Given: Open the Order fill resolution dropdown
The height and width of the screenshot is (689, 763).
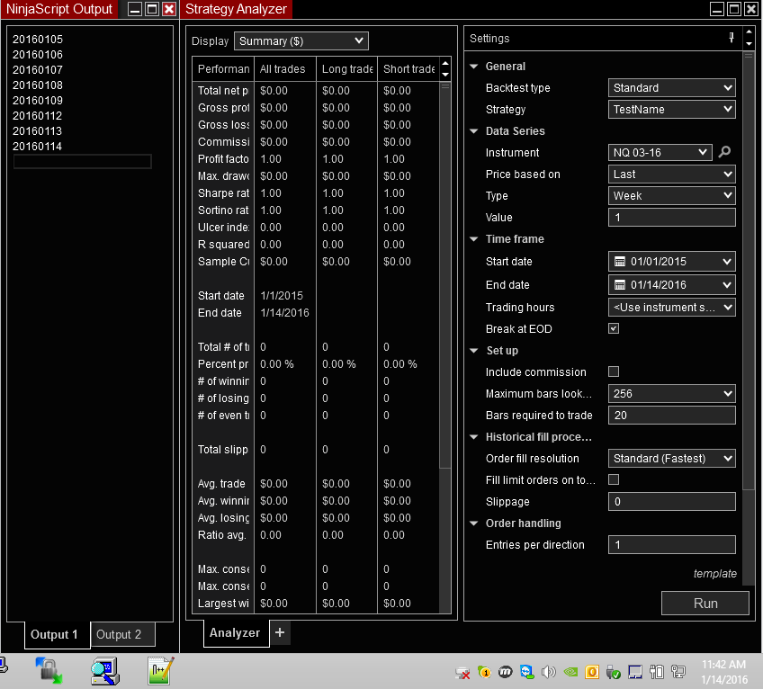Looking at the screenshot, I should tap(671, 459).
